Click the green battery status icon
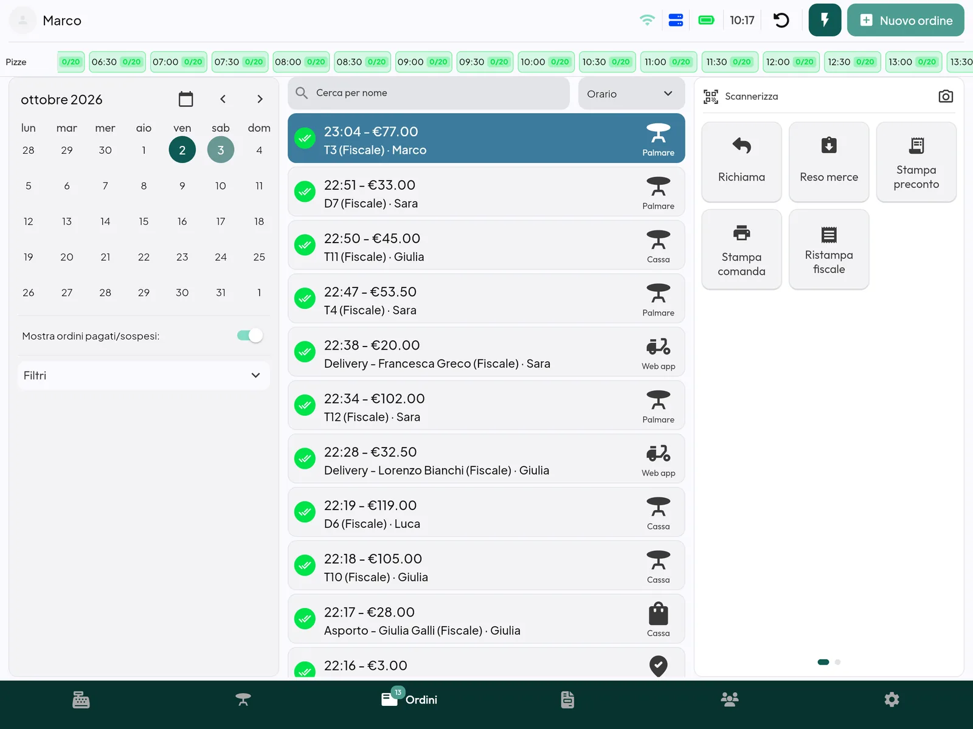Image resolution: width=973 pixels, height=729 pixels. click(x=706, y=20)
